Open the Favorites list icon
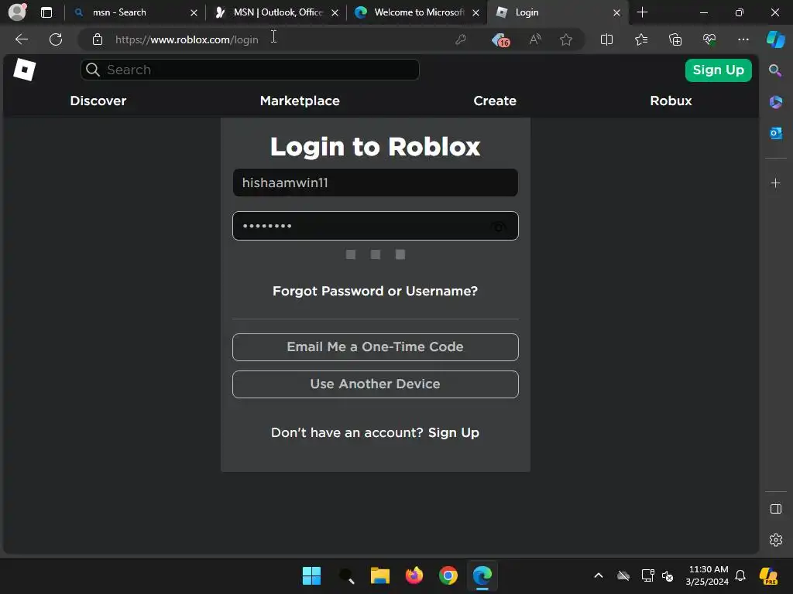This screenshot has width=793, height=594. [x=640, y=39]
